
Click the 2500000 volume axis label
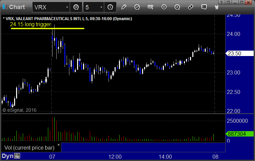coord(238,121)
